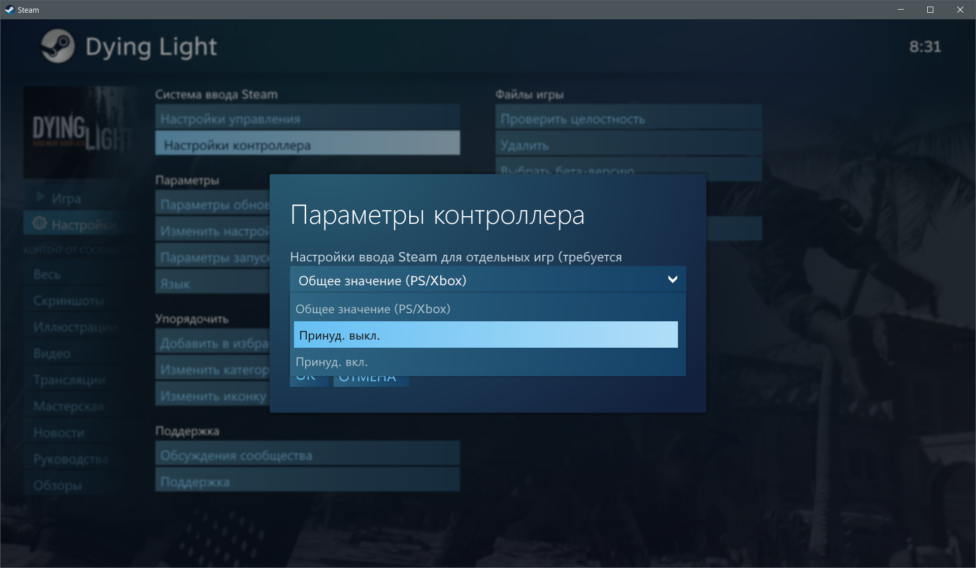Click the Steam logo icon
Image resolution: width=976 pixels, height=568 pixels.
pyautogui.click(x=58, y=46)
